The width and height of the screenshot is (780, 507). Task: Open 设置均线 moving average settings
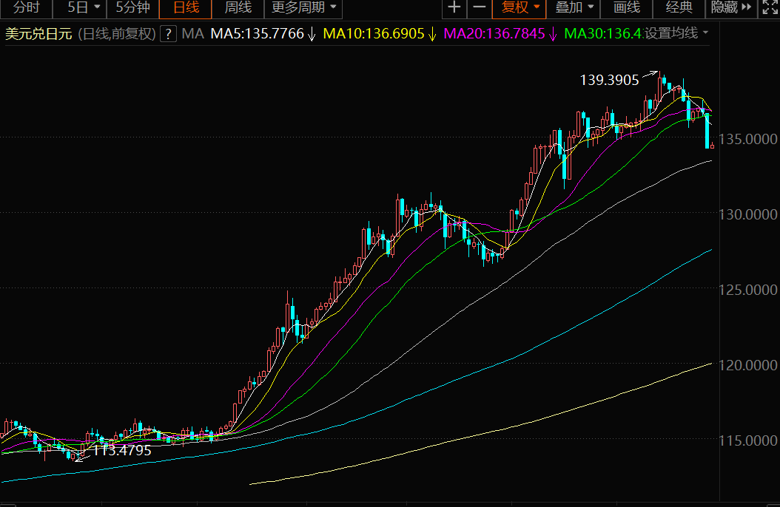click(x=676, y=34)
